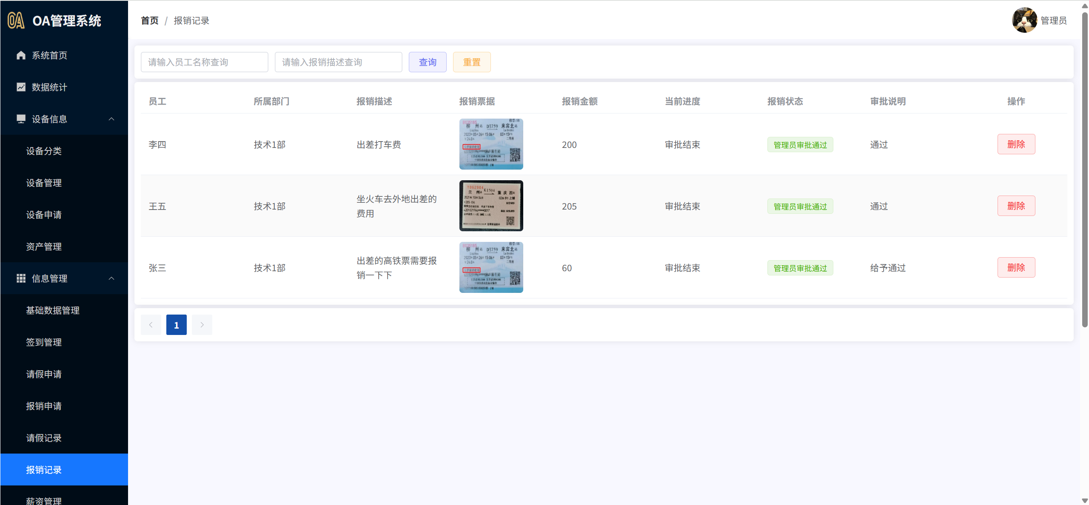The width and height of the screenshot is (1089, 505).
Task: Focus the employee name search field
Action: click(x=204, y=62)
